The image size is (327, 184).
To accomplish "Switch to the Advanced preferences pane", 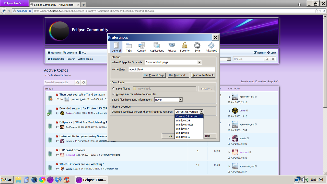I will click(211, 47).
